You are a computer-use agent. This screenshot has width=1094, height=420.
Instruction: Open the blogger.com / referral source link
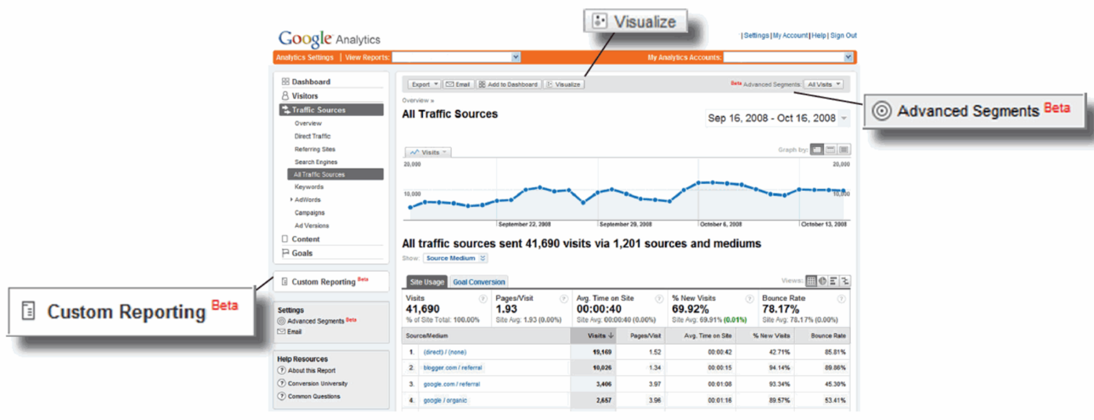[452, 368]
